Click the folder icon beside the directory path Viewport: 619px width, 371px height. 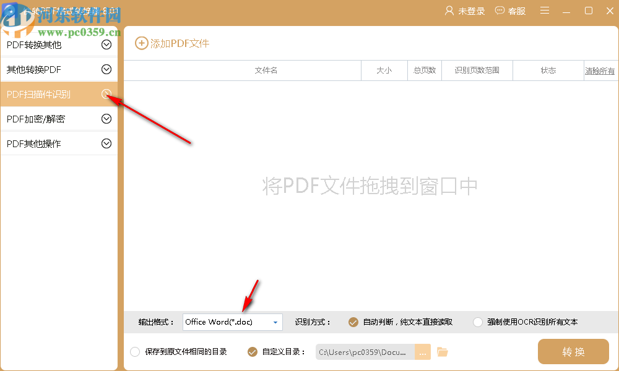pos(442,351)
